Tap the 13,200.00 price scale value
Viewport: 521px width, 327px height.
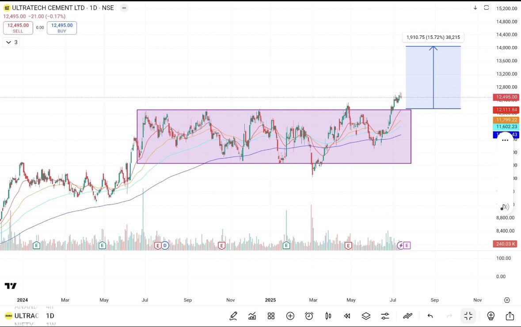click(507, 74)
